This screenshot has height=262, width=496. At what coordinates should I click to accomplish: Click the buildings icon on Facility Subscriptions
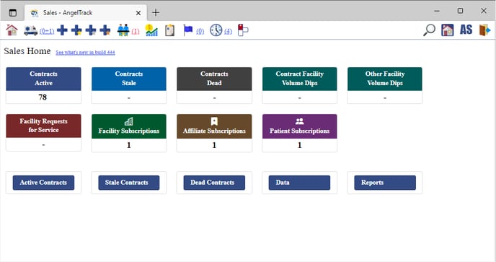point(129,121)
